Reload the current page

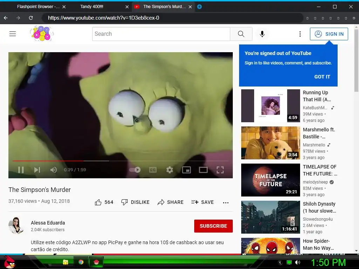point(31,18)
